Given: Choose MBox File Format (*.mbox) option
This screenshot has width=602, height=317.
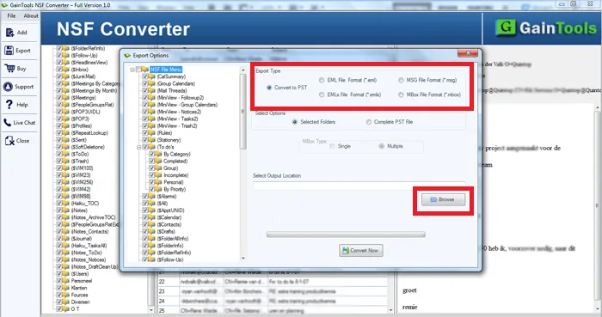Looking at the screenshot, I should pos(401,94).
